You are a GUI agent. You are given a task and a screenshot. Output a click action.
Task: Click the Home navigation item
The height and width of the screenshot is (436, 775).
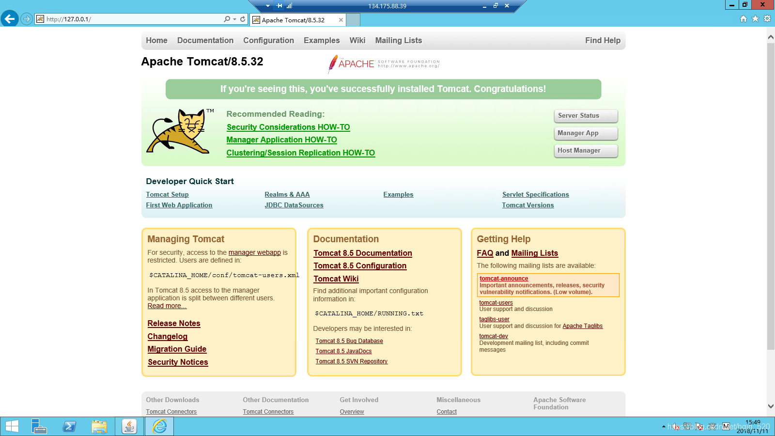tap(156, 41)
